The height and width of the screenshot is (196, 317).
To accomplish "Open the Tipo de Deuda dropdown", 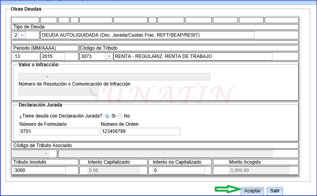I will click(x=22, y=35).
